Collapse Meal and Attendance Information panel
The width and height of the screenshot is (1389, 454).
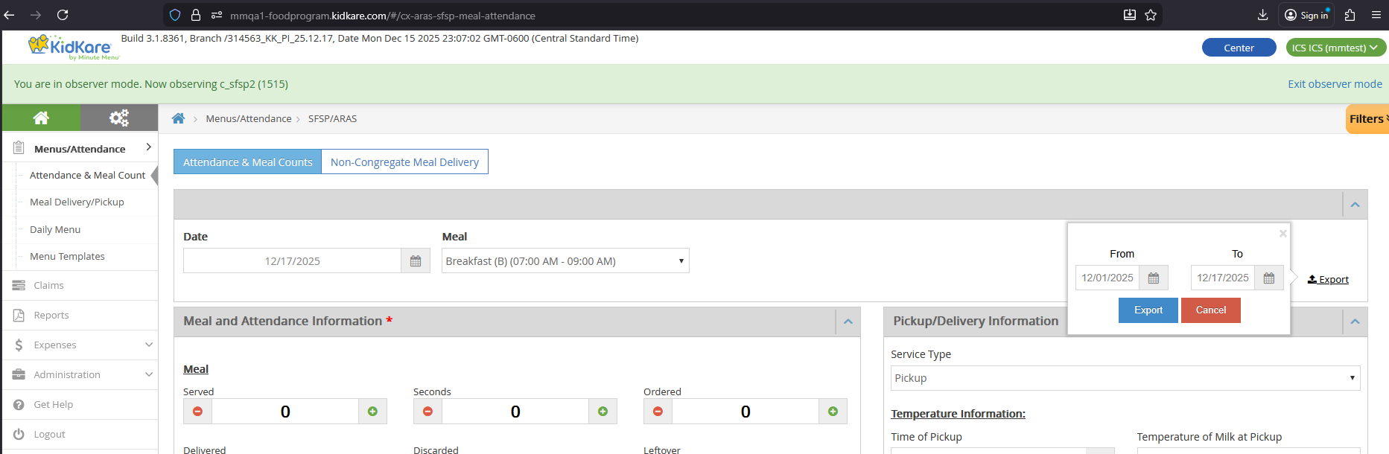pos(848,322)
